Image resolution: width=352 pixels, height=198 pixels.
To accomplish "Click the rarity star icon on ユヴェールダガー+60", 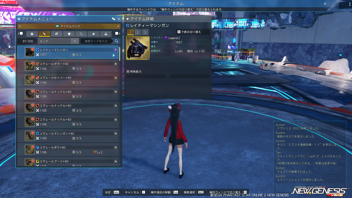I will pos(116,64).
